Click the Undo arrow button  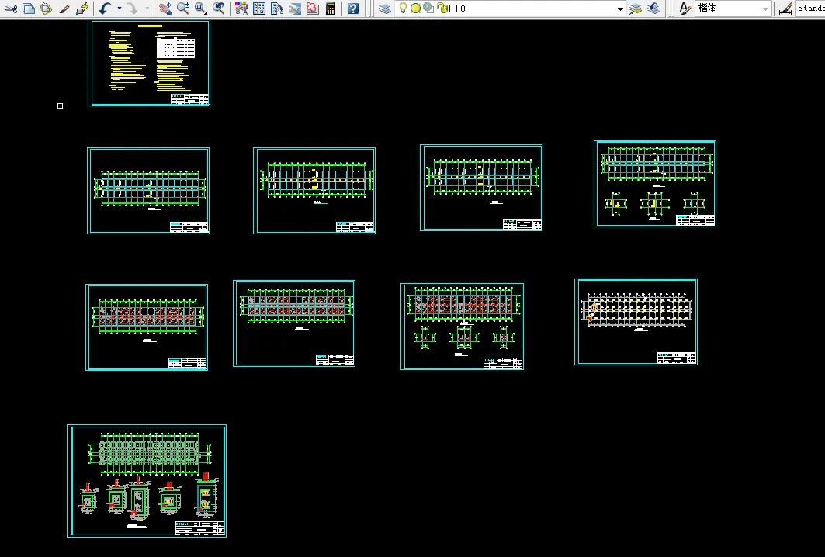tap(105, 9)
